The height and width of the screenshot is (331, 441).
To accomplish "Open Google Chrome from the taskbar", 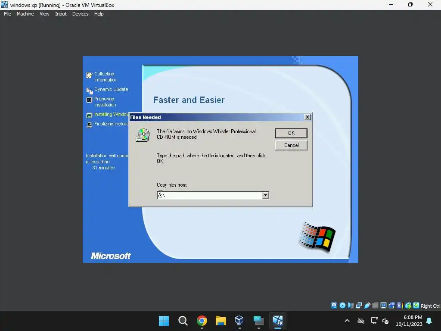I will (202, 321).
